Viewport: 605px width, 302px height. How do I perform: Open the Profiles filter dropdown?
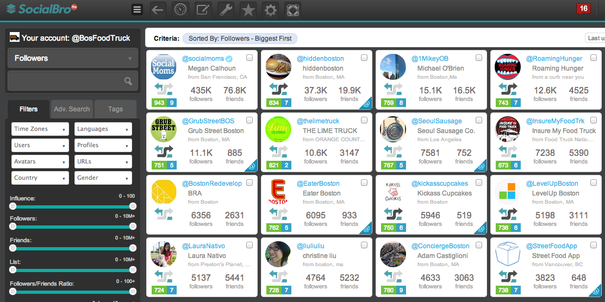tap(103, 146)
